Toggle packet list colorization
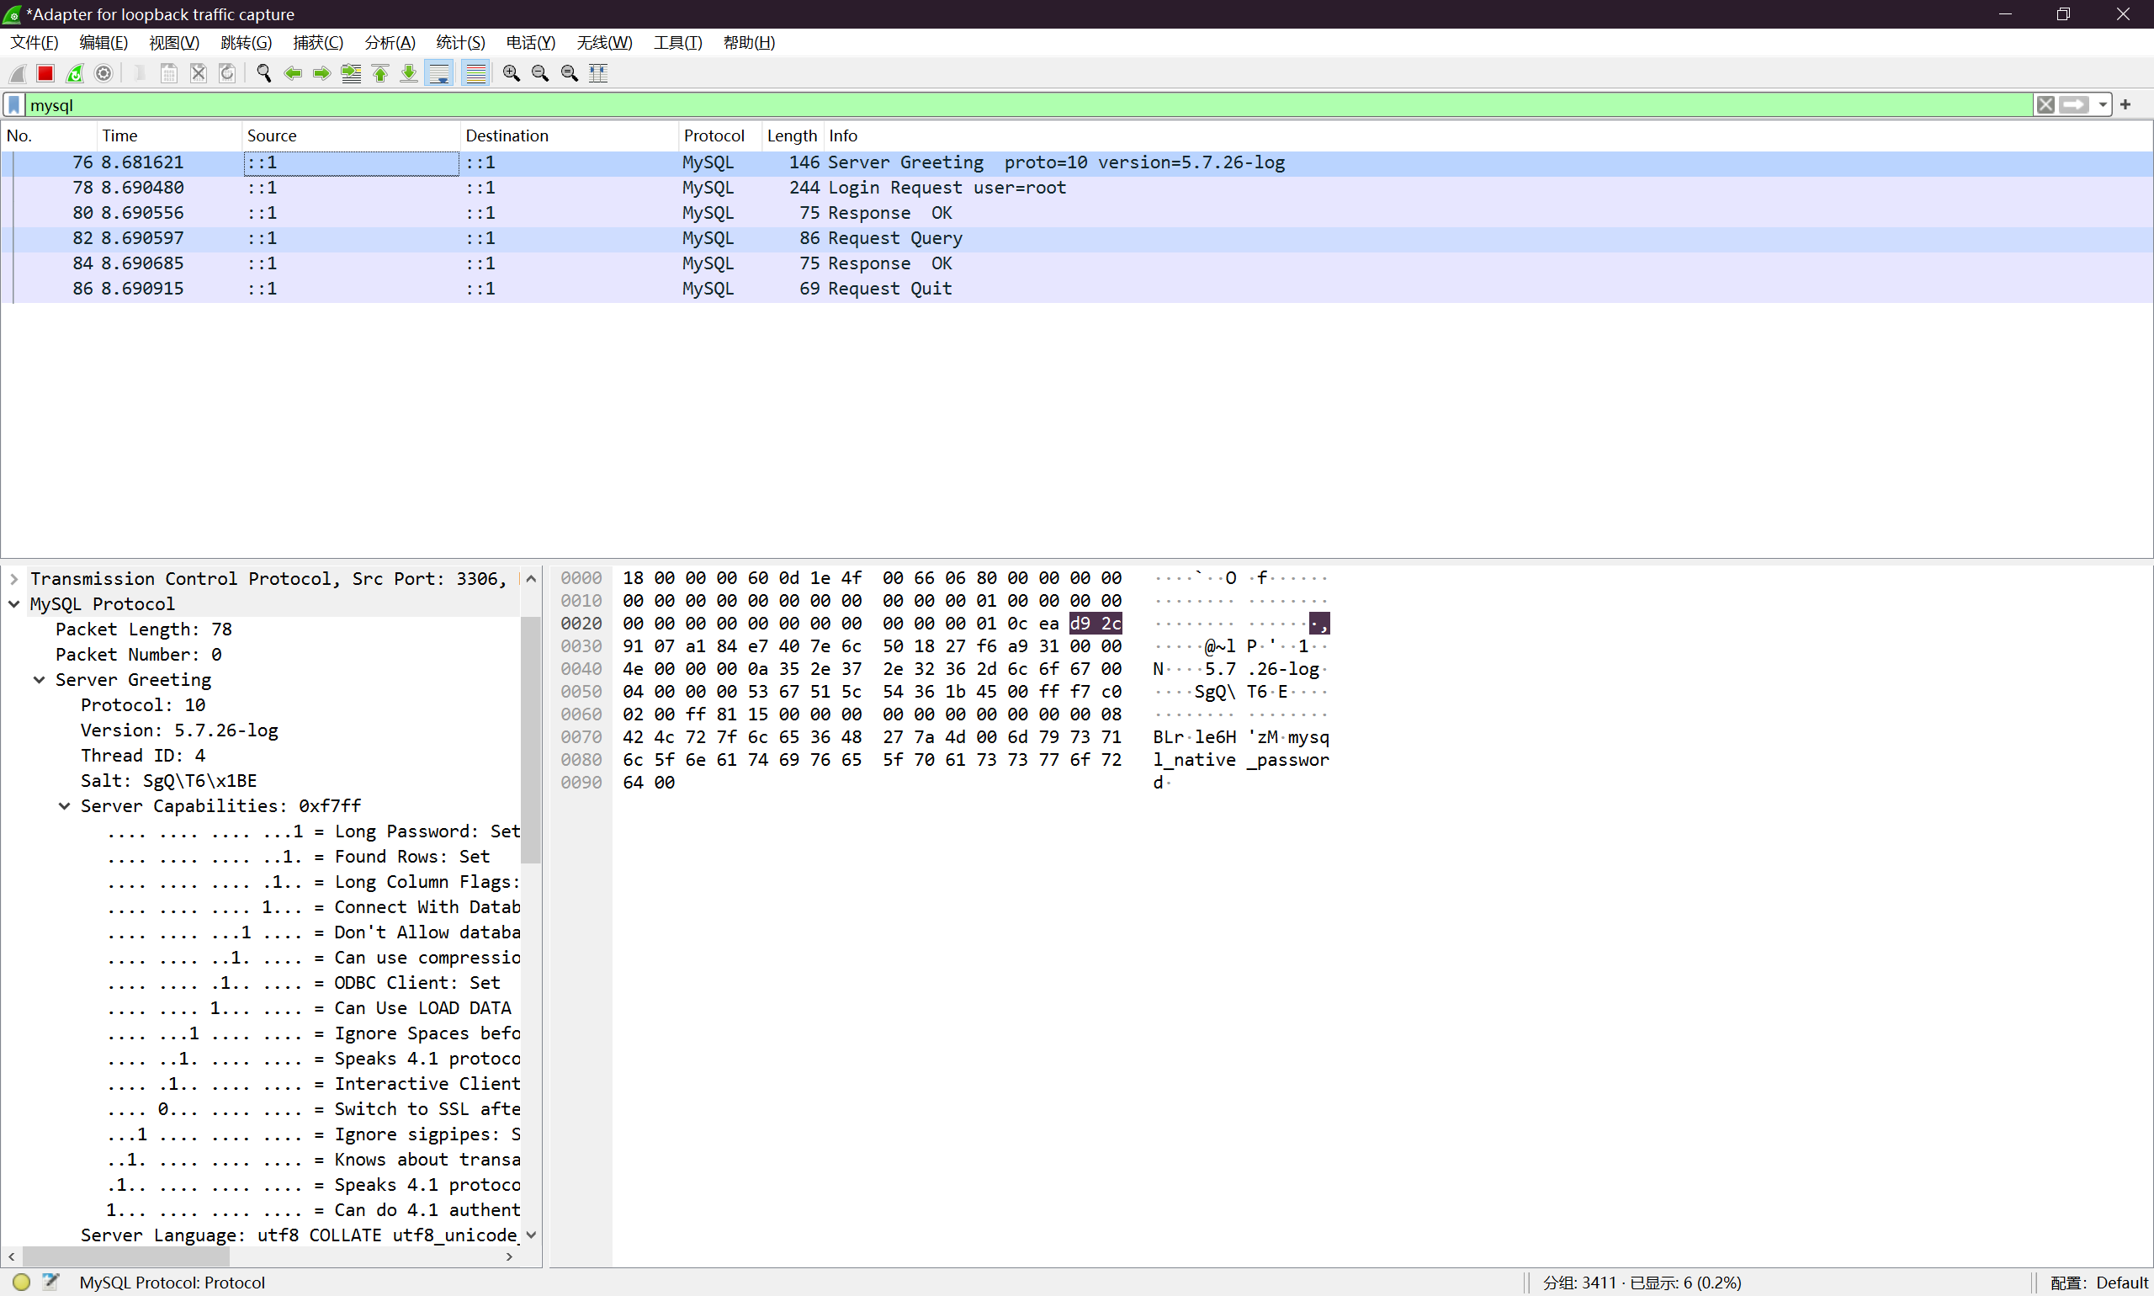This screenshot has width=2154, height=1296. [x=475, y=73]
